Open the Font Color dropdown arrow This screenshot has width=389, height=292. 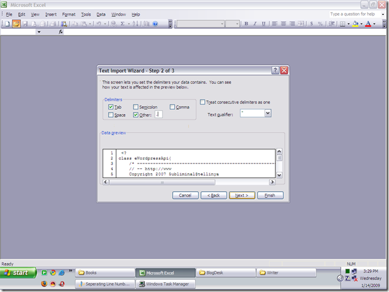pos(375,24)
